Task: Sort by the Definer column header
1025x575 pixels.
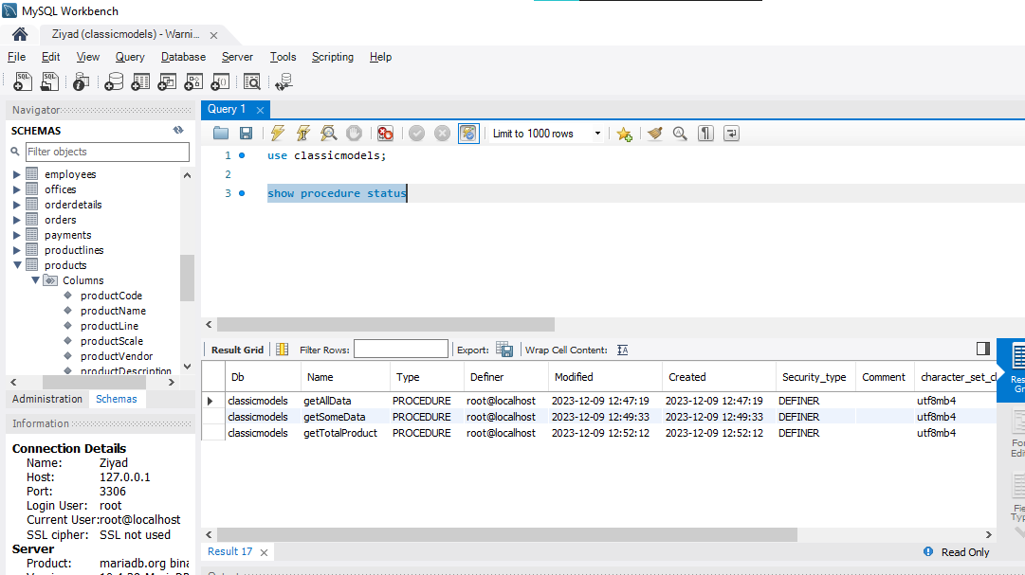Action: pos(506,377)
